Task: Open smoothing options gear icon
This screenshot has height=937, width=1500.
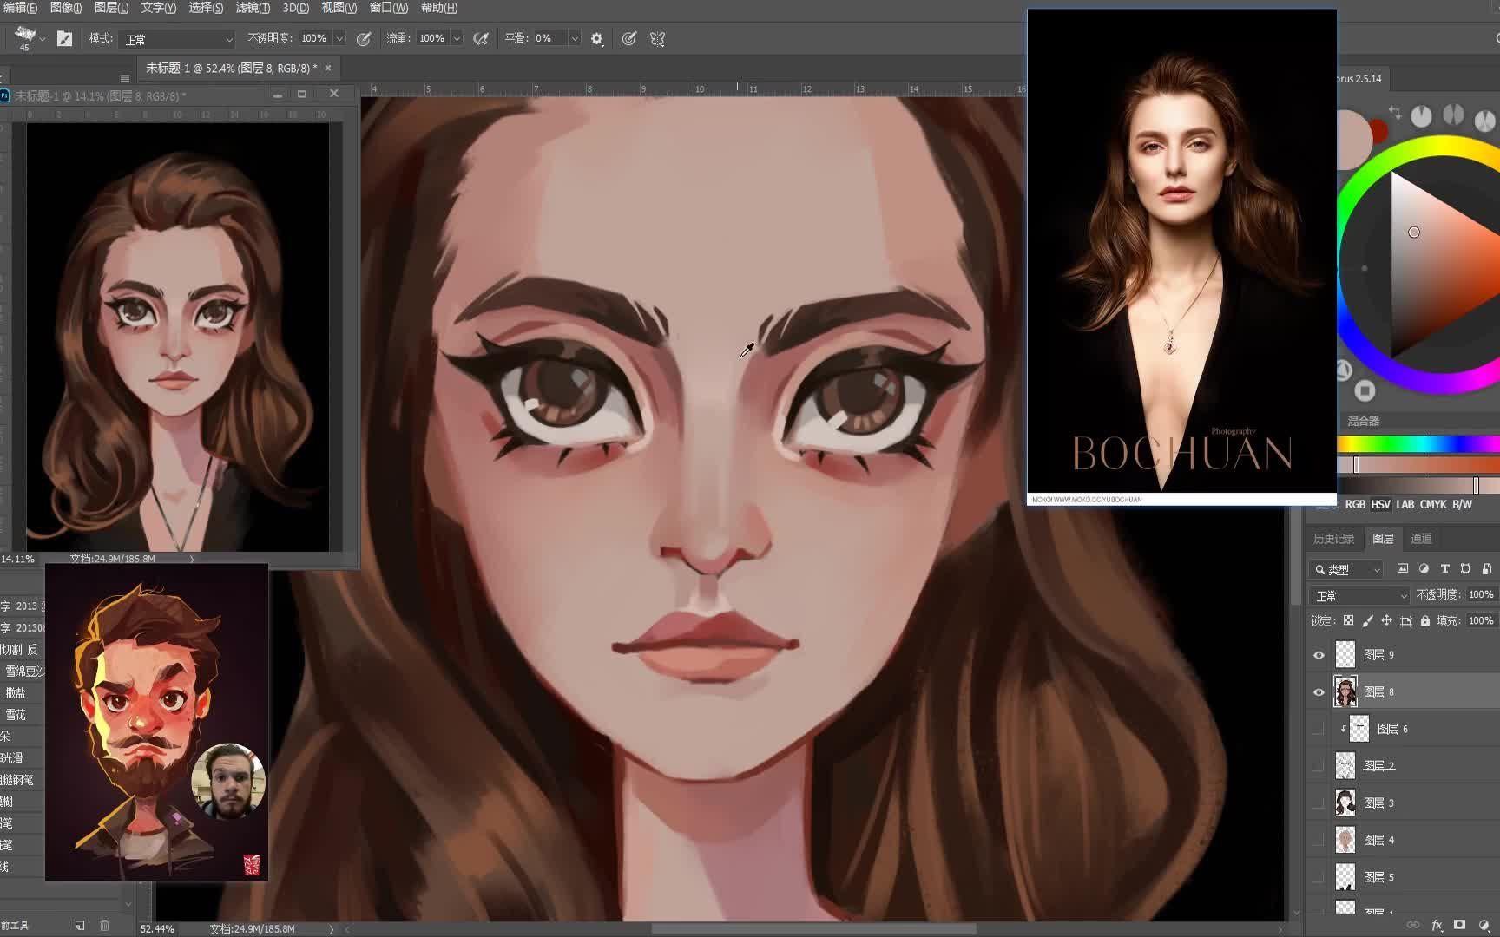Action: pyautogui.click(x=597, y=39)
